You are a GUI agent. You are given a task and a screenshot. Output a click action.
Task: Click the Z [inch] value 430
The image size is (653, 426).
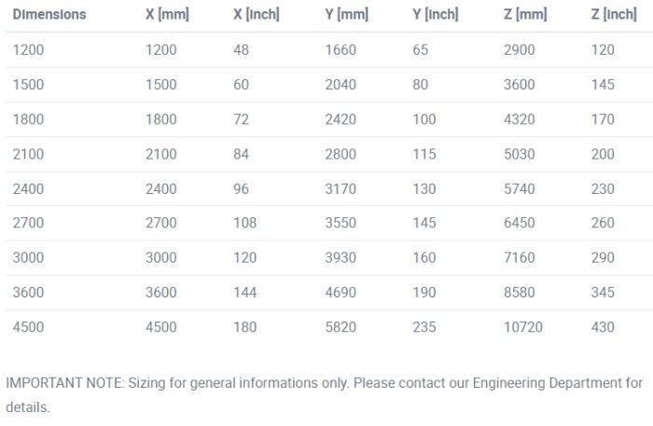tap(603, 327)
